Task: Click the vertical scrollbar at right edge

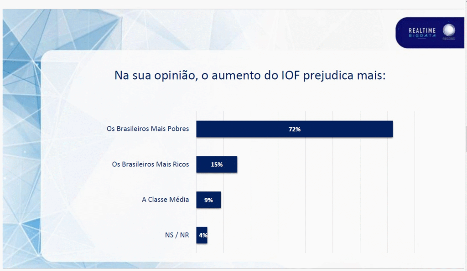Action: tap(466, 139)
